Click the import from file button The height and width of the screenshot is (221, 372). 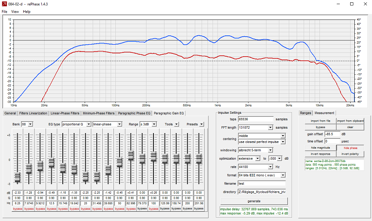320,121
